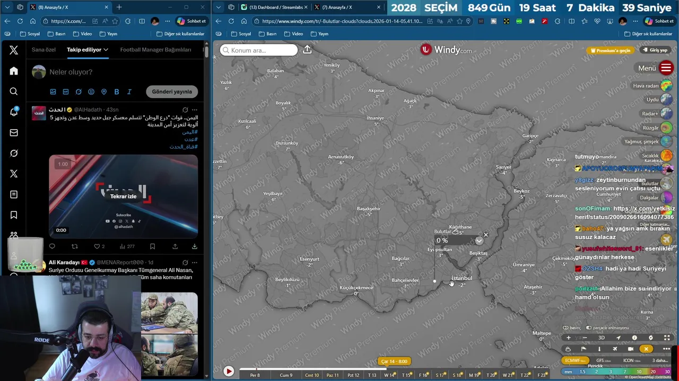Show 3 daha more models
Screen dimensions: 679x381
coord(660,360)
